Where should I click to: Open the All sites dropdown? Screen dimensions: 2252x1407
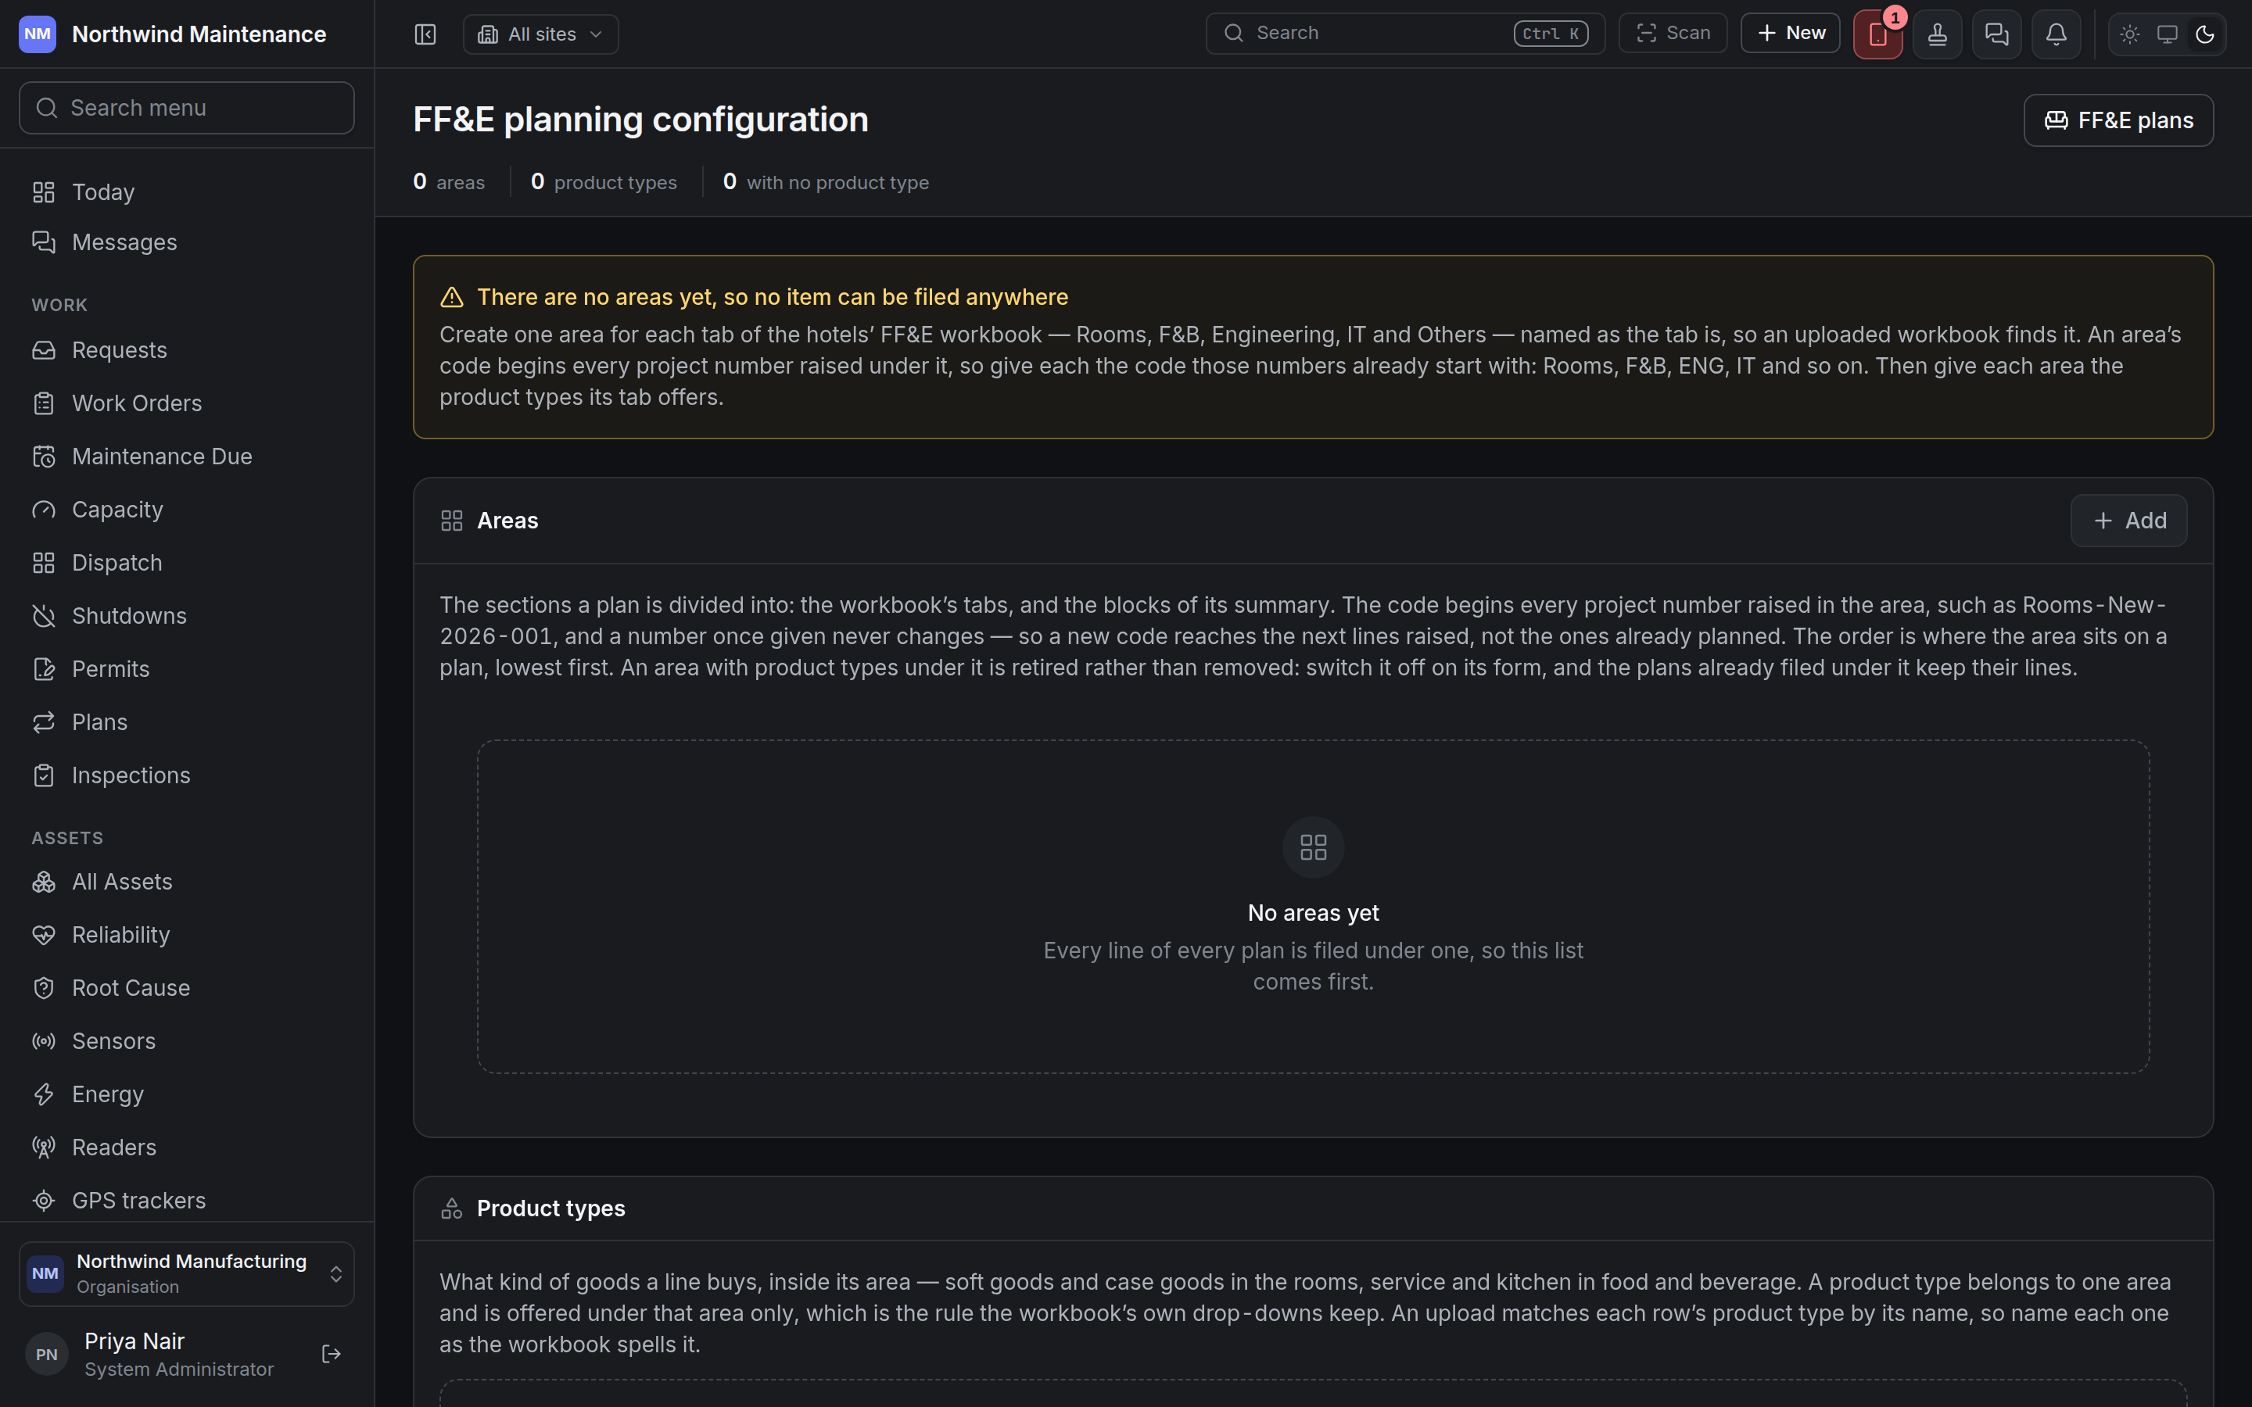pyautogui.click(x=540, y=34)
